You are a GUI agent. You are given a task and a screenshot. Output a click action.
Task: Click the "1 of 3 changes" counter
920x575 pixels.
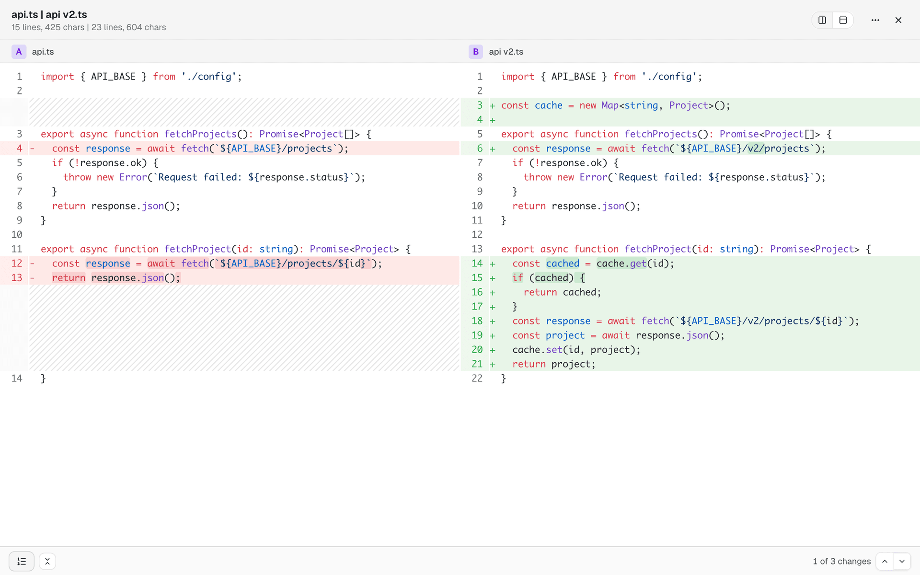point(841,561)
